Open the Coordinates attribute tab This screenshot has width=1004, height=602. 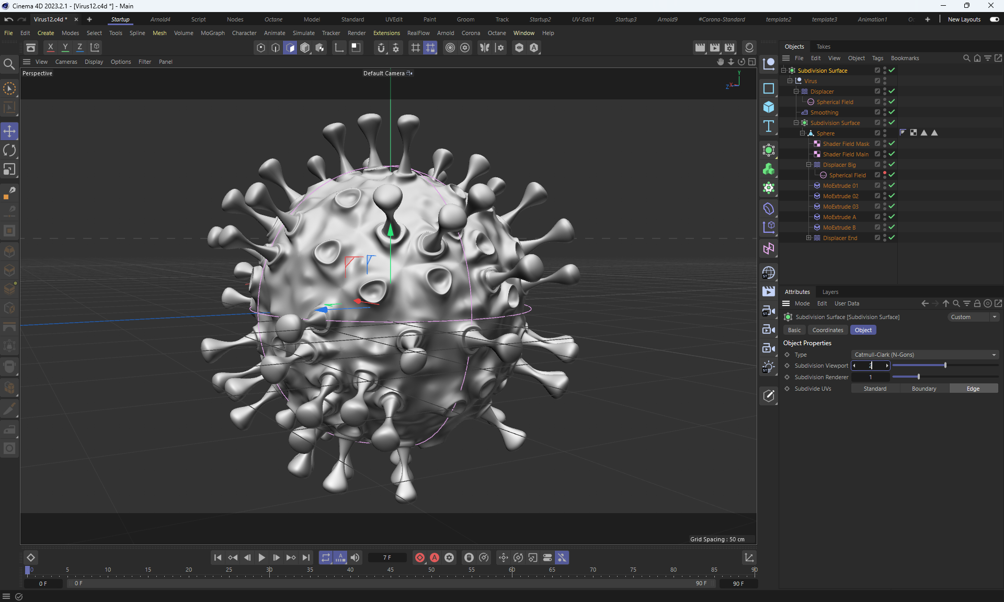827,330
